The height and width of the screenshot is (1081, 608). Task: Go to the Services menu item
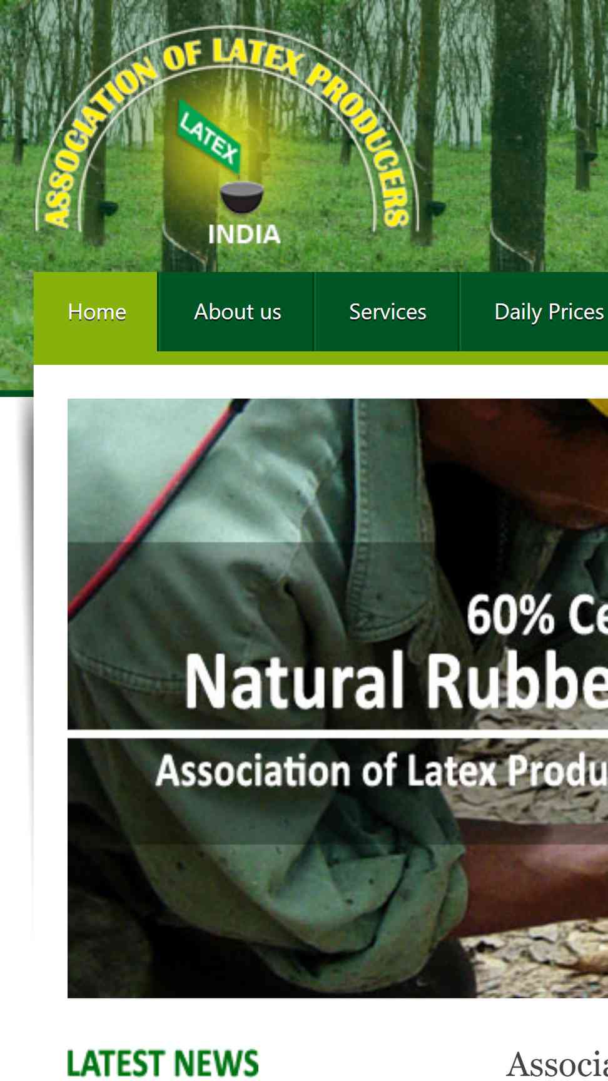click(388, 312)
